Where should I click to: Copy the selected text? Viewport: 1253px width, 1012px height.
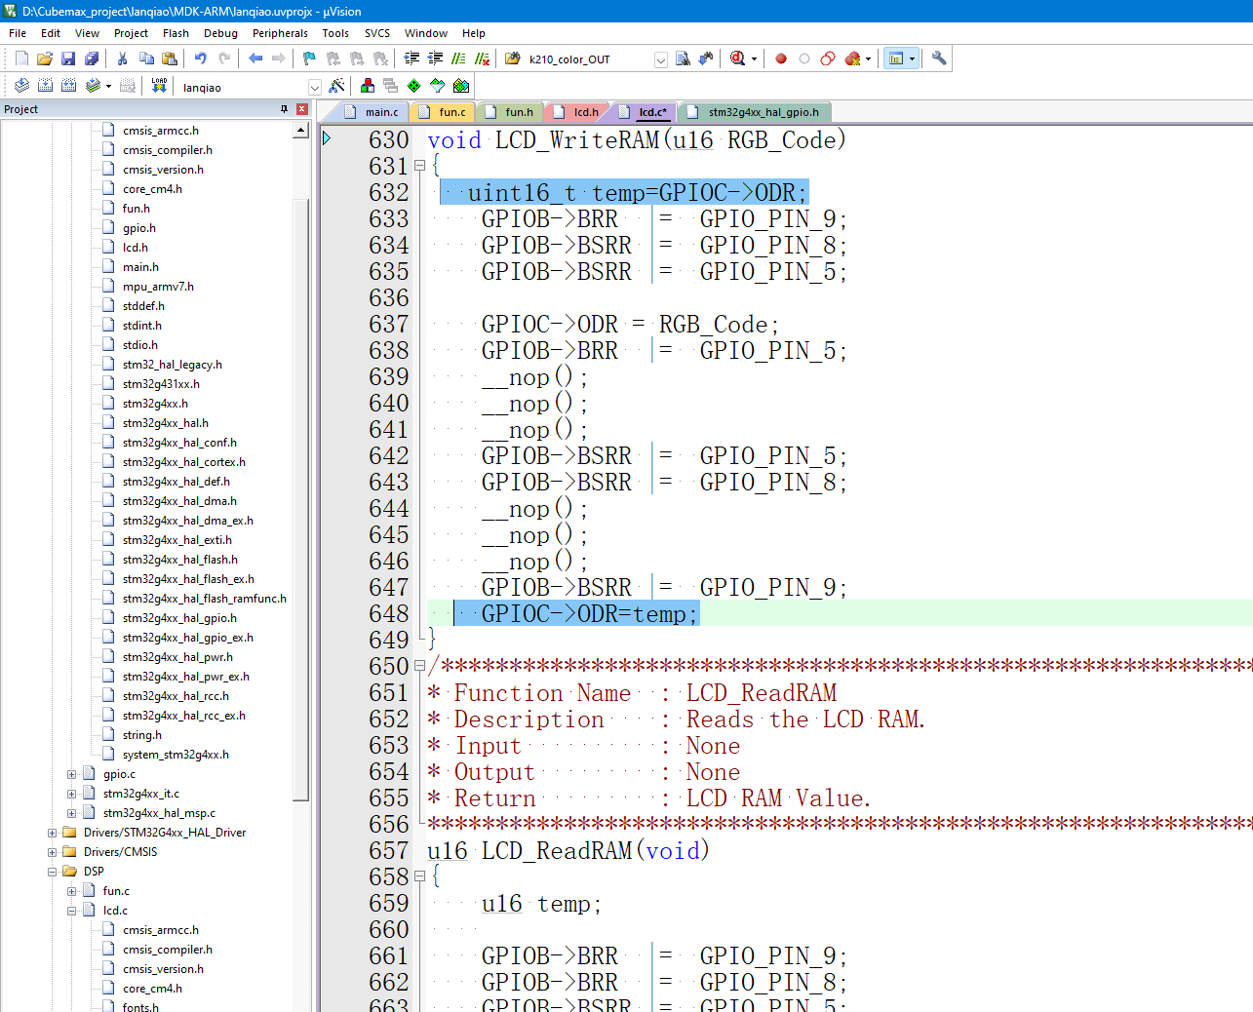146,58
